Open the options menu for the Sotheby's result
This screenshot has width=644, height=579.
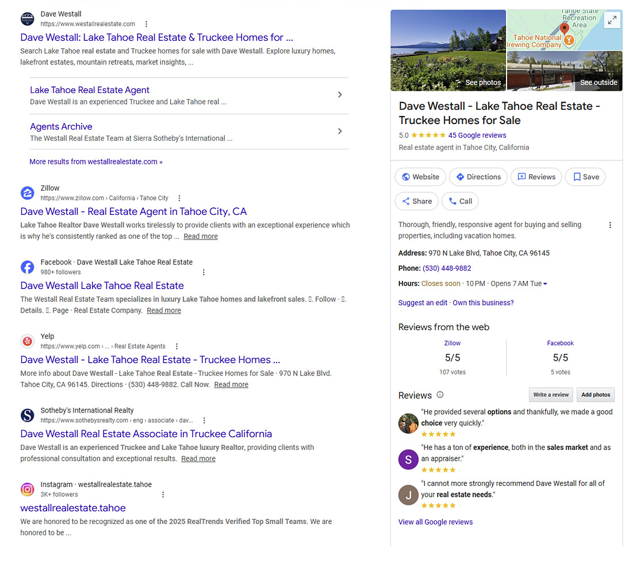(x=204, y=420)
